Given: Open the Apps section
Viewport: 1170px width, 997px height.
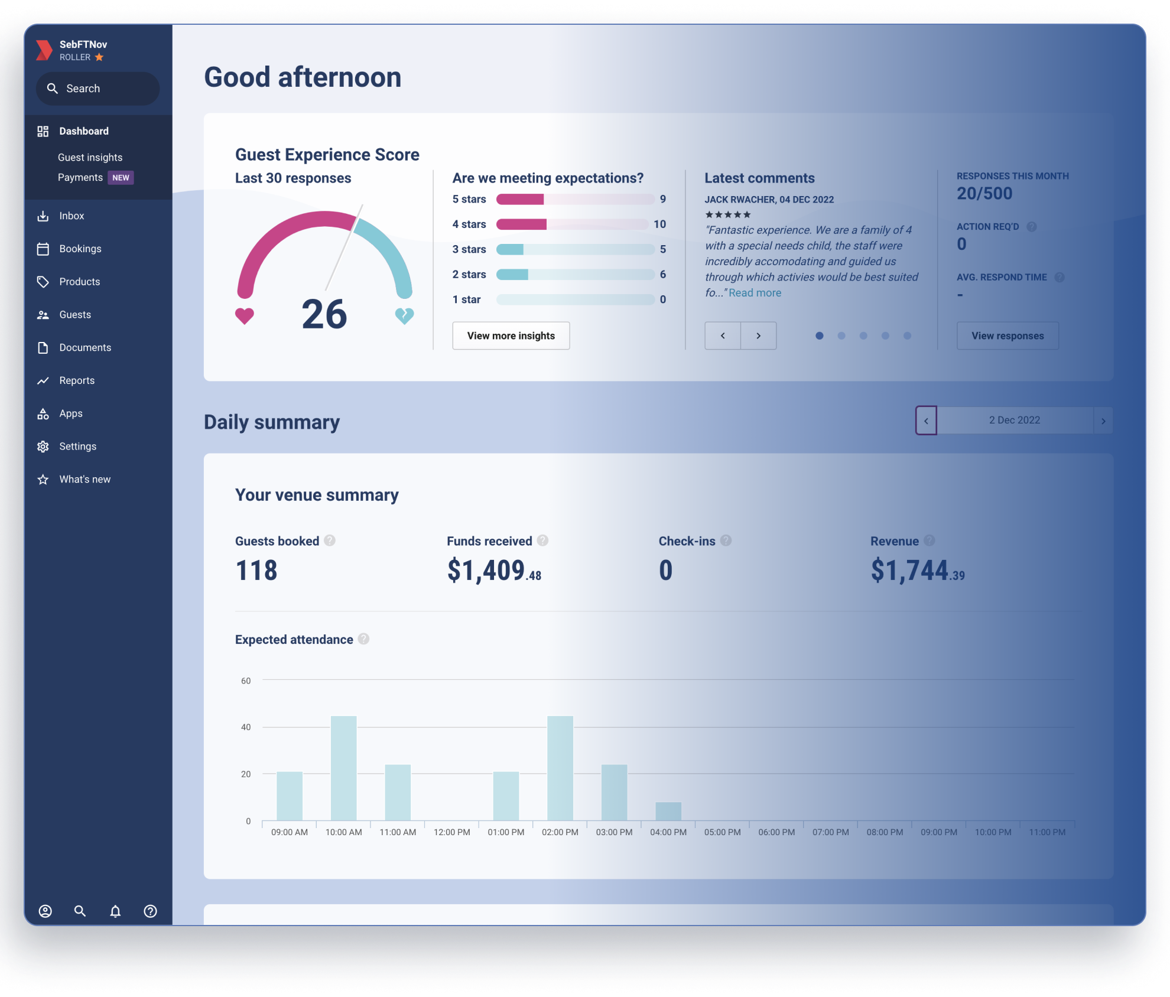Looking at the screenshot, I should 70,413.
